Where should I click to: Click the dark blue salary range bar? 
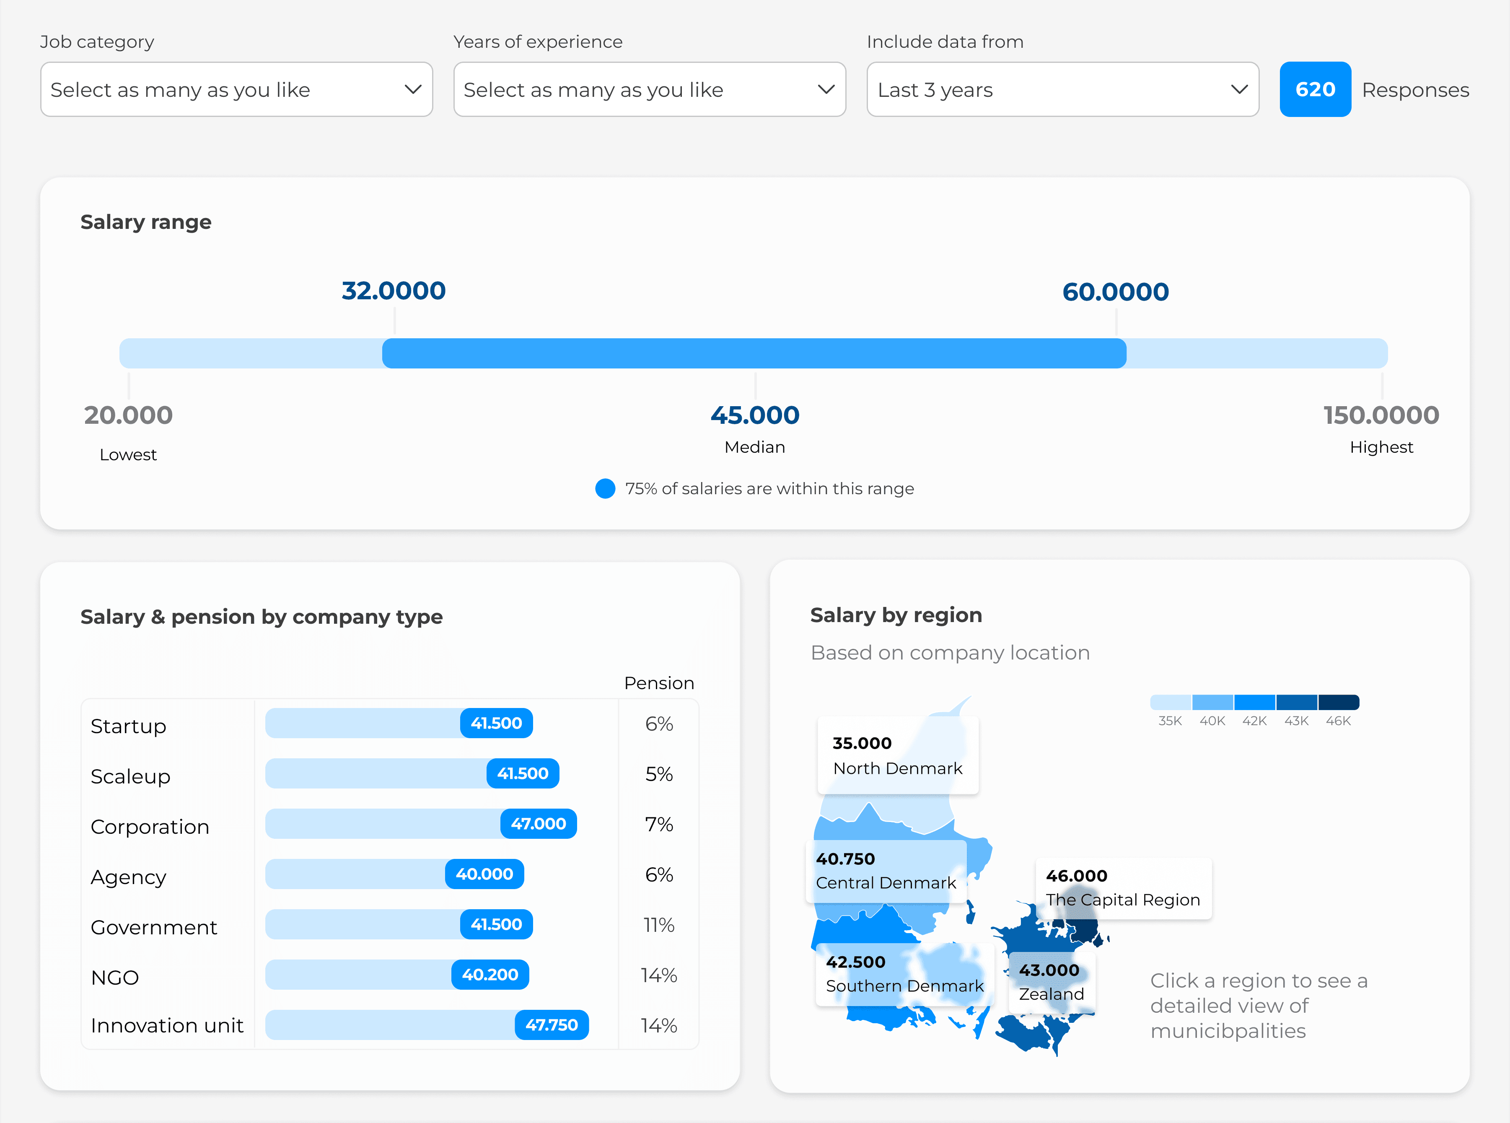tap(754, 353)
